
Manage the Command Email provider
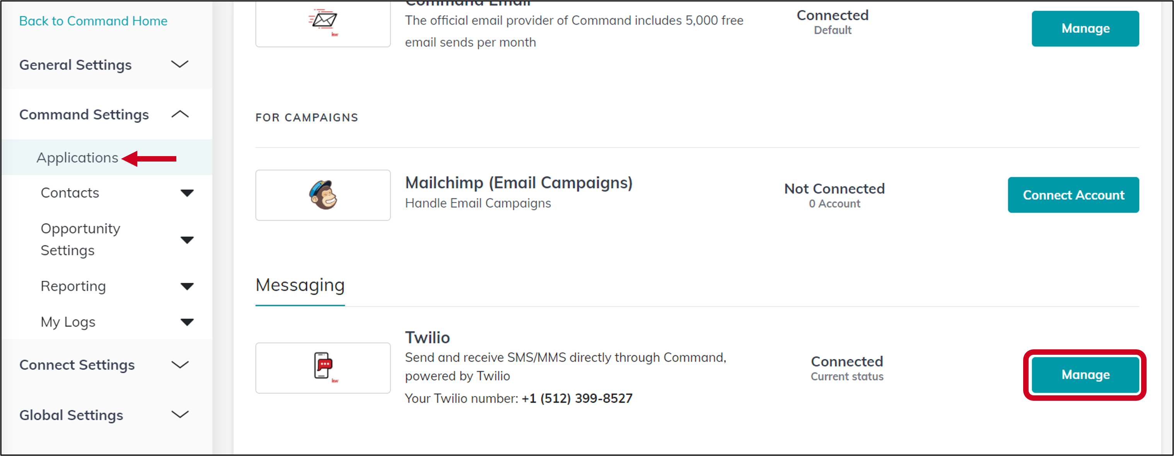(1085, 29)
